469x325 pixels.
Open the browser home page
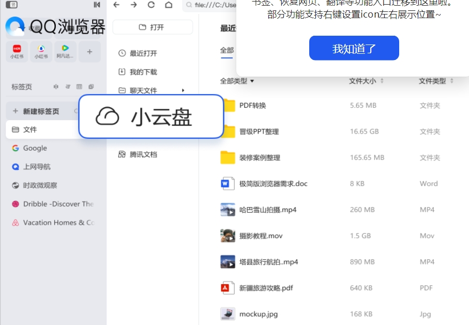pos(169,5)
